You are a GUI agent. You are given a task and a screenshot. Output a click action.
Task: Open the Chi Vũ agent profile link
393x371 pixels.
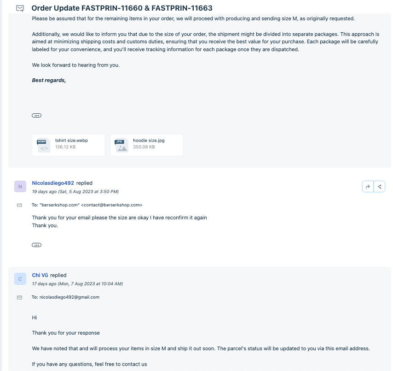click(40, 275)
